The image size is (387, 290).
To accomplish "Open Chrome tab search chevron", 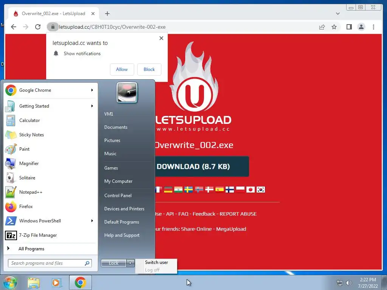I will point(337,14).
